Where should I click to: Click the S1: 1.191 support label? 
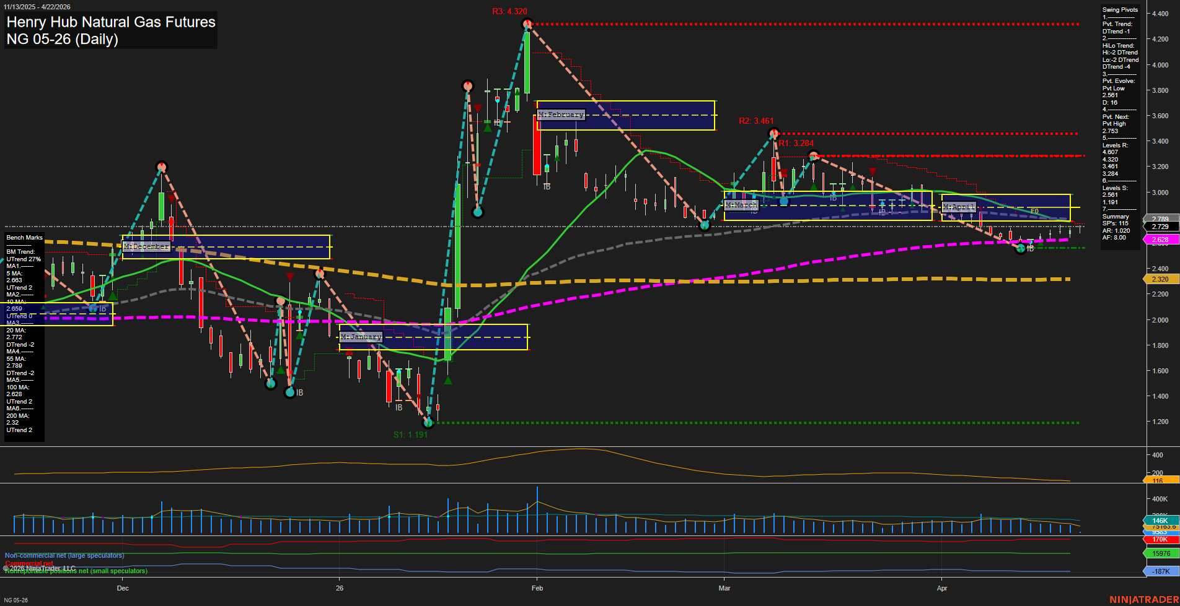tap(411, 435)
